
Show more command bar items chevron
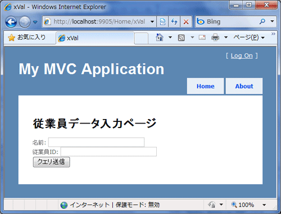273,34
